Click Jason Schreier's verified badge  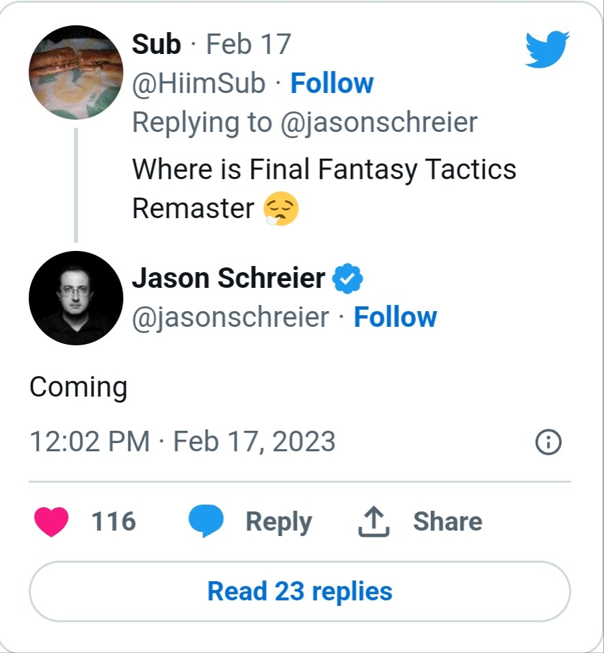point(347,278)
